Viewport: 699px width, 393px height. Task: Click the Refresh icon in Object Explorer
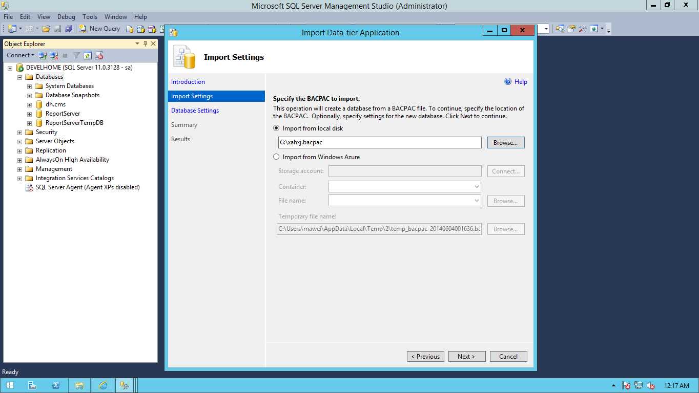click(88, 55)
